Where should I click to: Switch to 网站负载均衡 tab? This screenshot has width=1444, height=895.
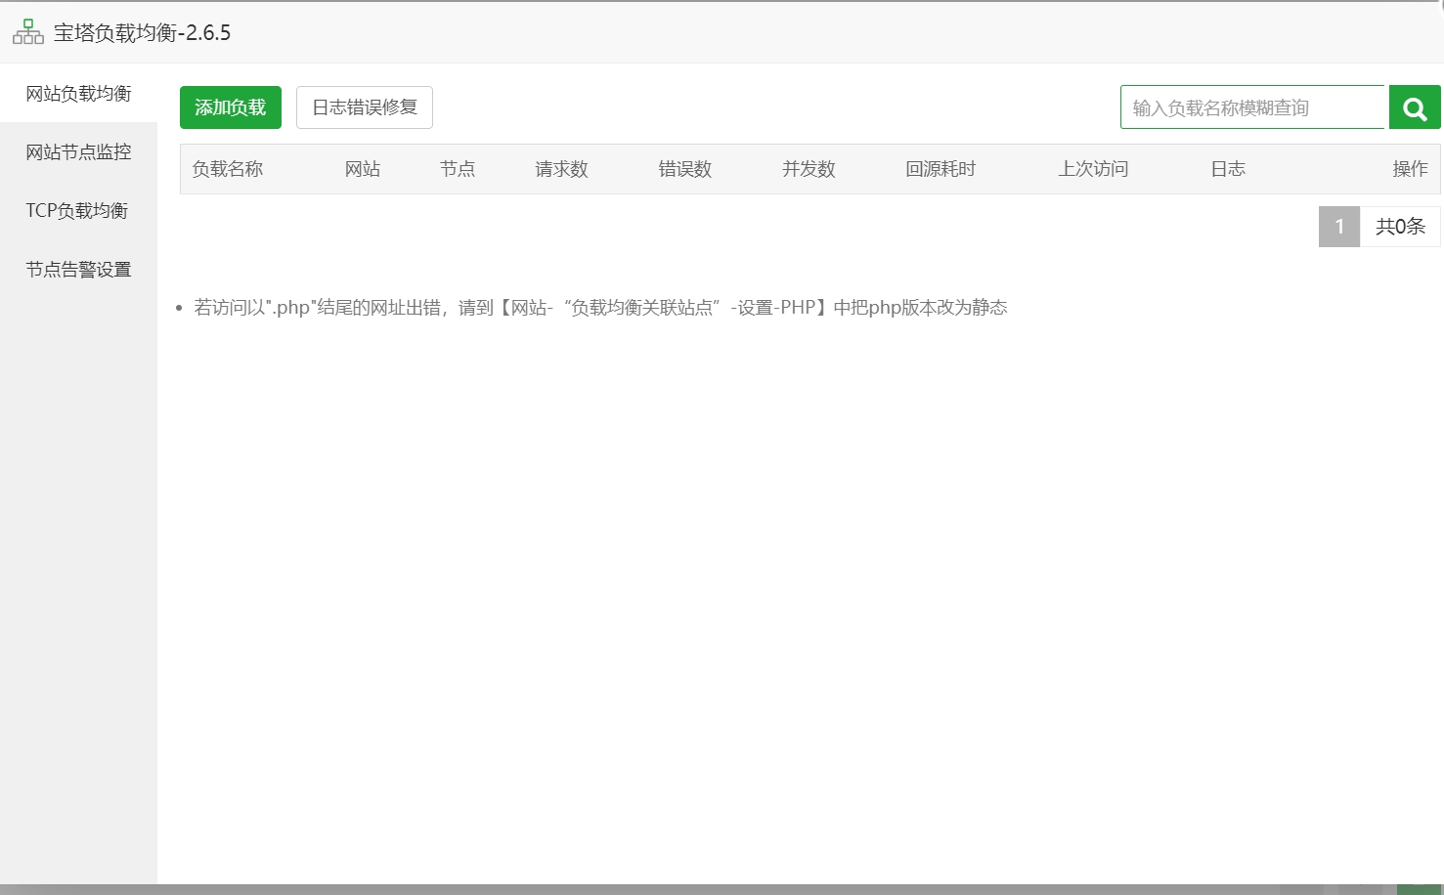click(78, 94)
